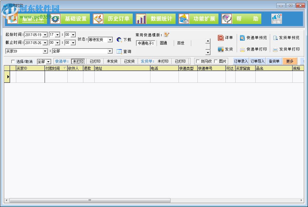Click the 订单导入 button

coord(257,61)
